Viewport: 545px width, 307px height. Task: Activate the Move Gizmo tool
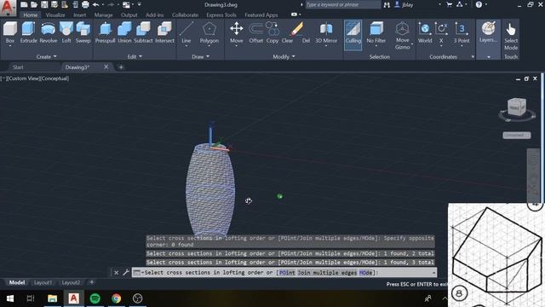(403, 35)
